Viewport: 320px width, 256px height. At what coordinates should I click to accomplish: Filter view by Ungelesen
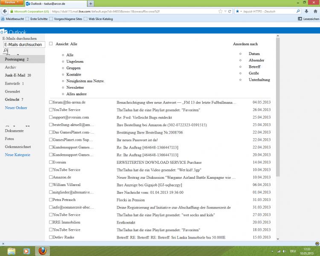pos(75,61)
